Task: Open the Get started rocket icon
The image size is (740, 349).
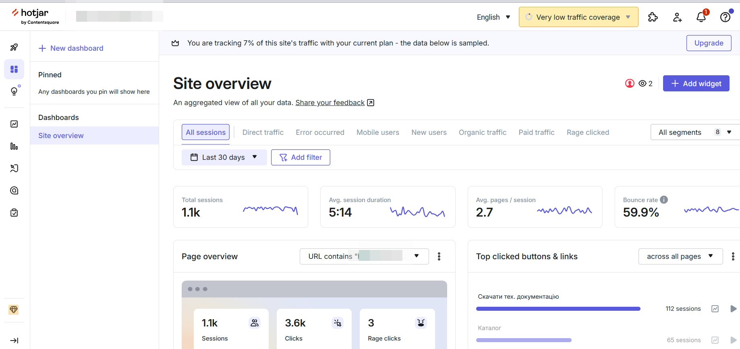Action: 14,47
